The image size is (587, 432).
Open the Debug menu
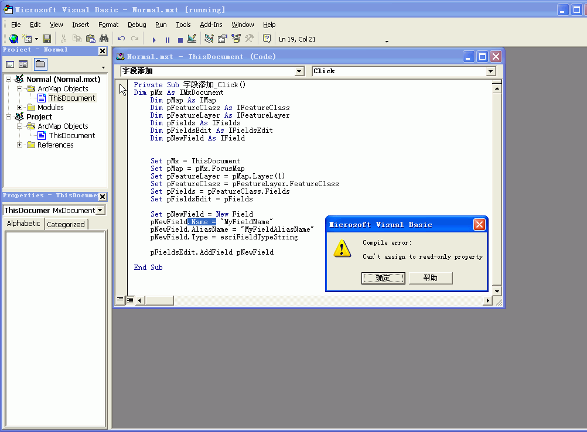136,25
